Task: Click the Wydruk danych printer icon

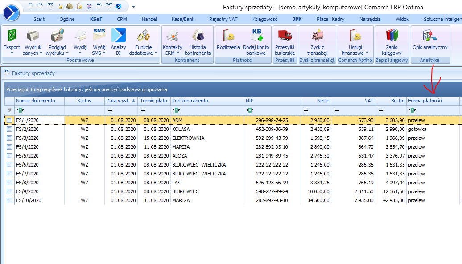Action: pos(33,36)
